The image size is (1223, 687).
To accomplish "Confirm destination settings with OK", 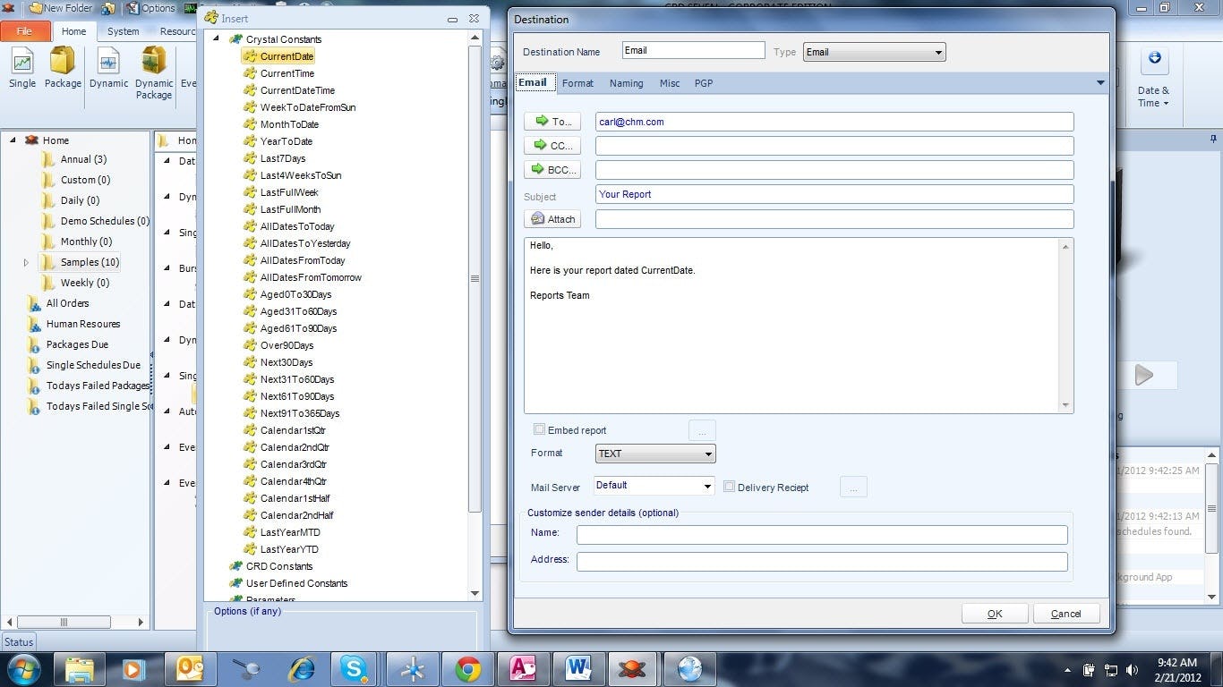I will click(994, 614).
